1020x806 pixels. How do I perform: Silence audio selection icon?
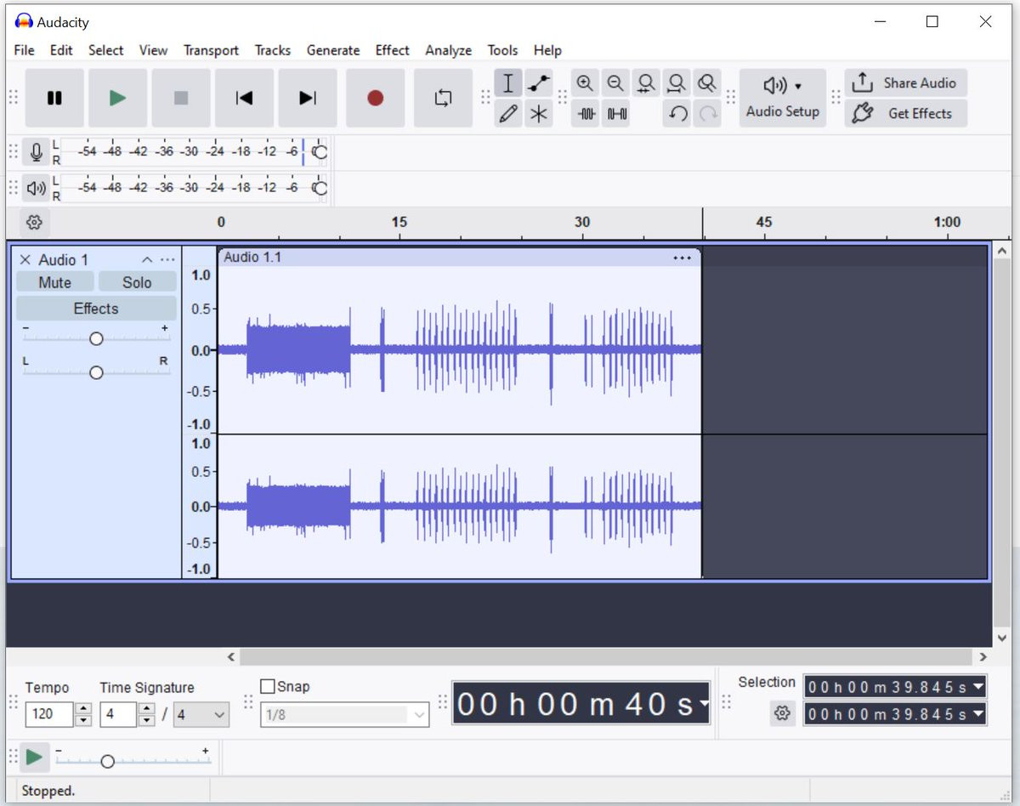click(x=615, y=113)
